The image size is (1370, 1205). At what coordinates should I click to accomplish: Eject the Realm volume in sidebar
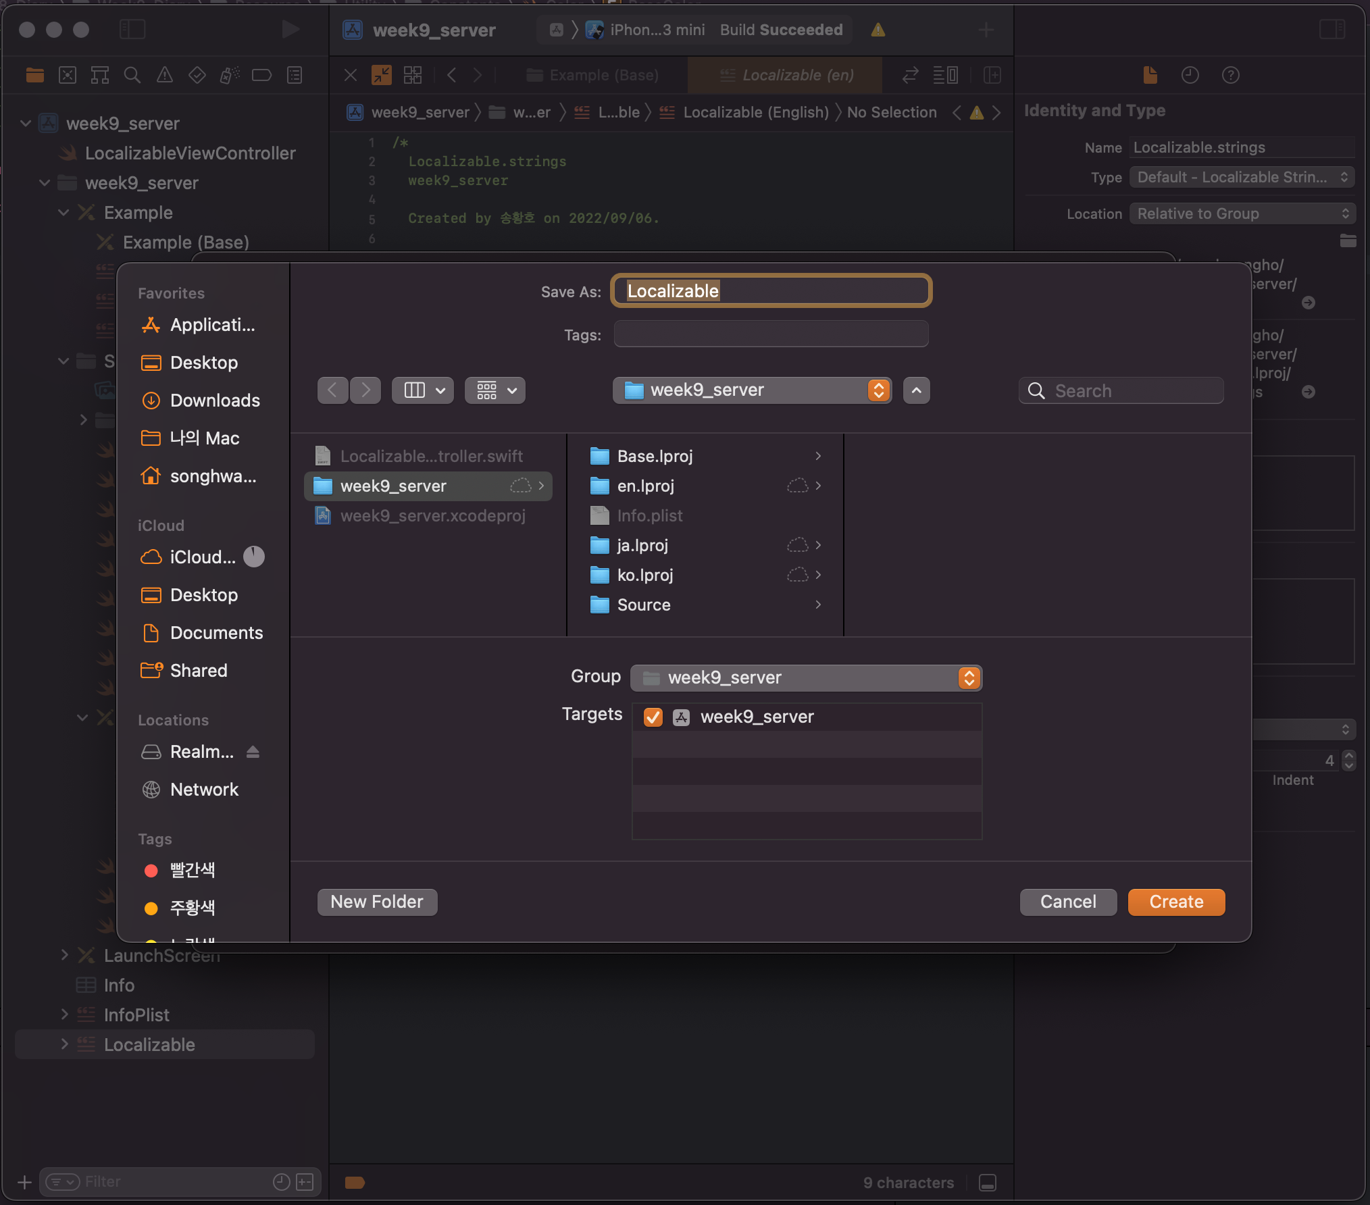[253, 752]
